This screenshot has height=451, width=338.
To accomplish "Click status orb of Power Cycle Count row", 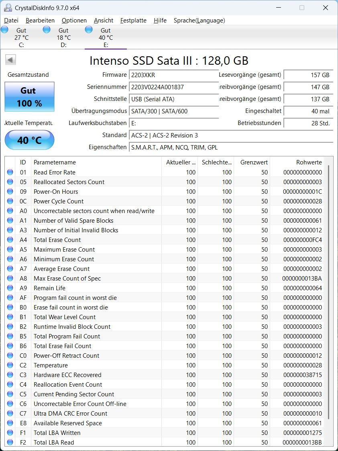I will click(x=10, y=201).
